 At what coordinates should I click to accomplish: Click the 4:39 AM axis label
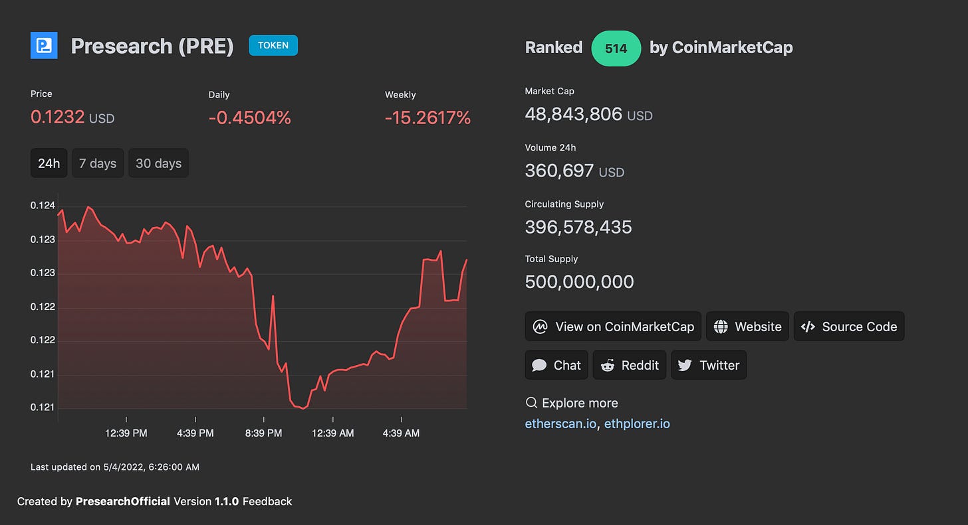tap(402, 433)
